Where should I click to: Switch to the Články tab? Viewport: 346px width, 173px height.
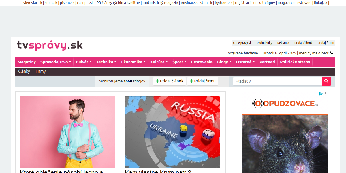(x=24, y=71)
